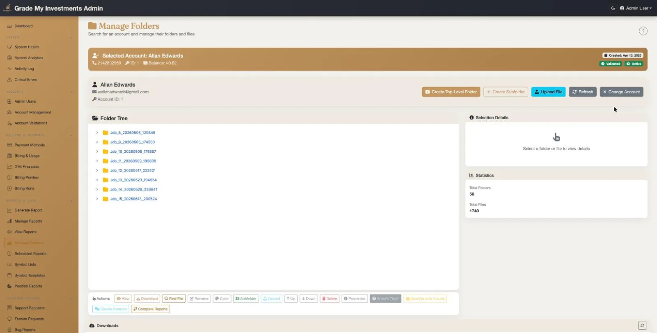Refresh the folder tree
Screen dimensions: 657x333
point(583,92)
